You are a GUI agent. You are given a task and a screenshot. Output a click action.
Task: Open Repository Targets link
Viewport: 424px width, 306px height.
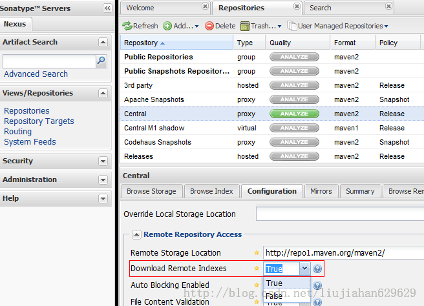point(39,121)
